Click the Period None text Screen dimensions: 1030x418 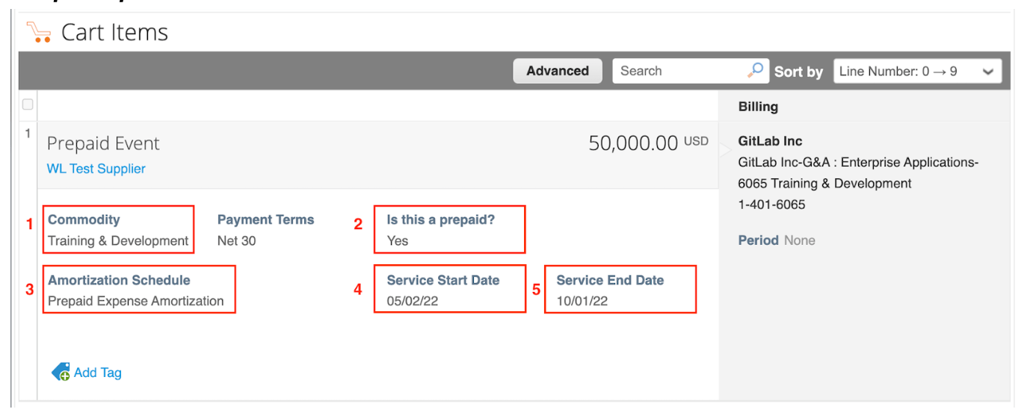click(x=777, y=240)
